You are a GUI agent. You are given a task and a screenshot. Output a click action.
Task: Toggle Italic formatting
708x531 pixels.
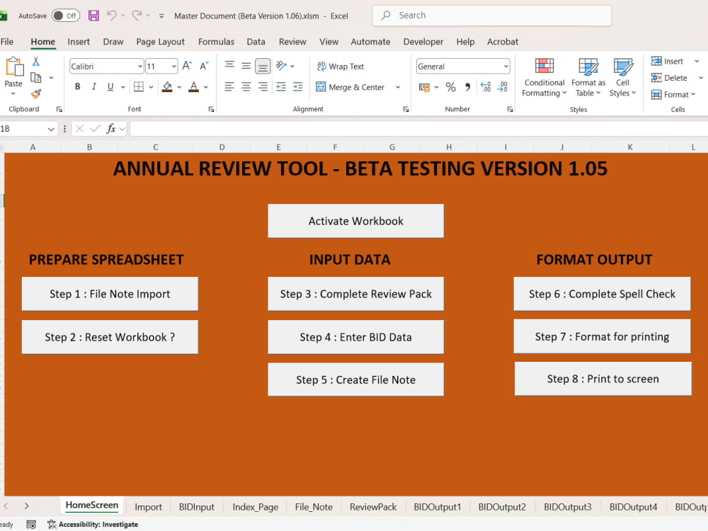point(94,86)
